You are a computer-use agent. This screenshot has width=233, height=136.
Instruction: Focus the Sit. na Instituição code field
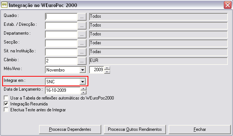(x=61, y=52)
